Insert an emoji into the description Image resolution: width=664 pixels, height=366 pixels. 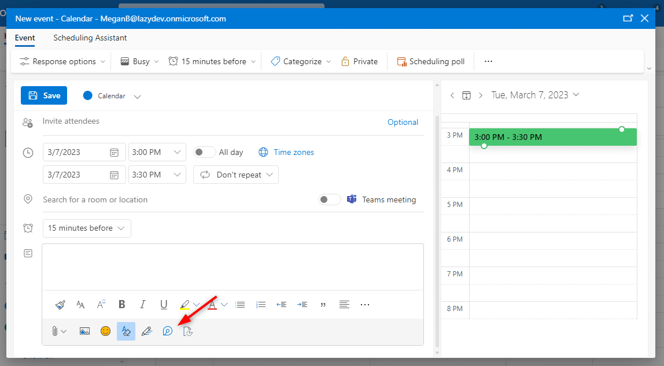click(105, 331)
